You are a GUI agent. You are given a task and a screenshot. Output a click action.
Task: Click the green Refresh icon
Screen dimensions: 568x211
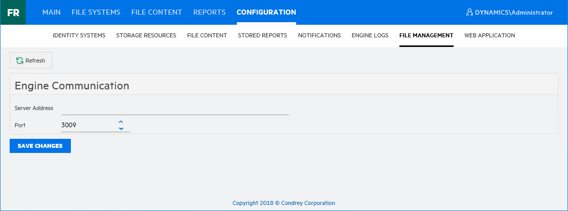(x=20, y=61)
